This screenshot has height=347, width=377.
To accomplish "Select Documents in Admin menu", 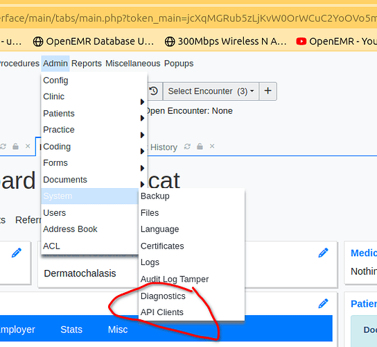I will point(65,180).
